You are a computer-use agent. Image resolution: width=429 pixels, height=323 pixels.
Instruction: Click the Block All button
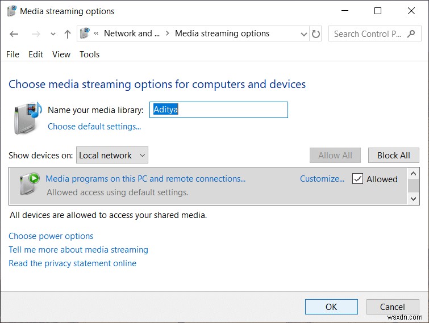click(393, 155)
